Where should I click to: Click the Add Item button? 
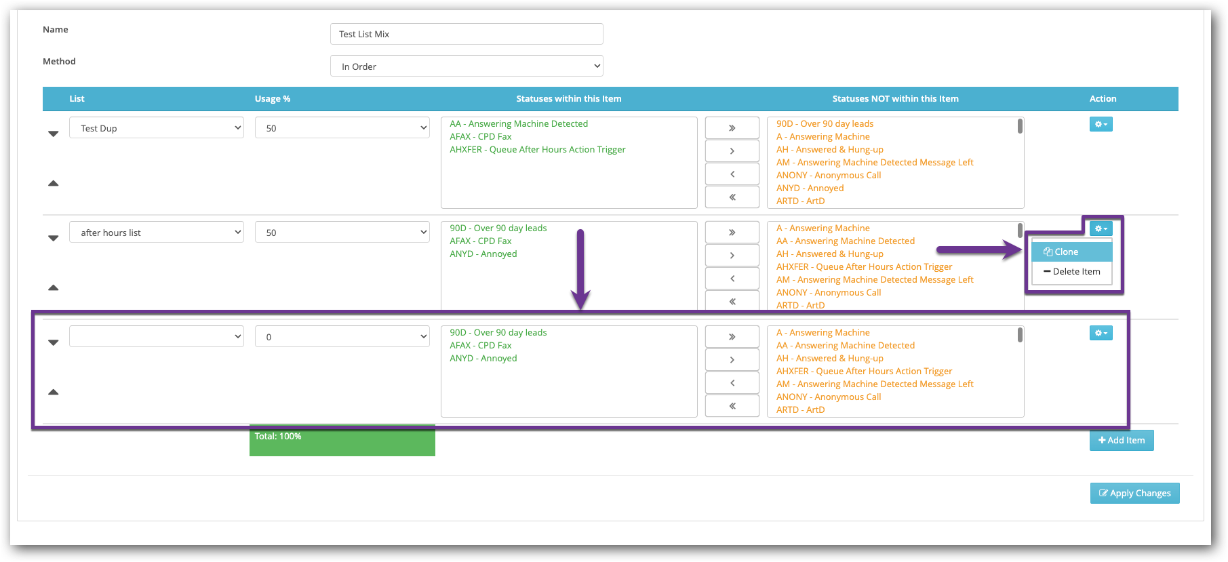point(1121,440)
